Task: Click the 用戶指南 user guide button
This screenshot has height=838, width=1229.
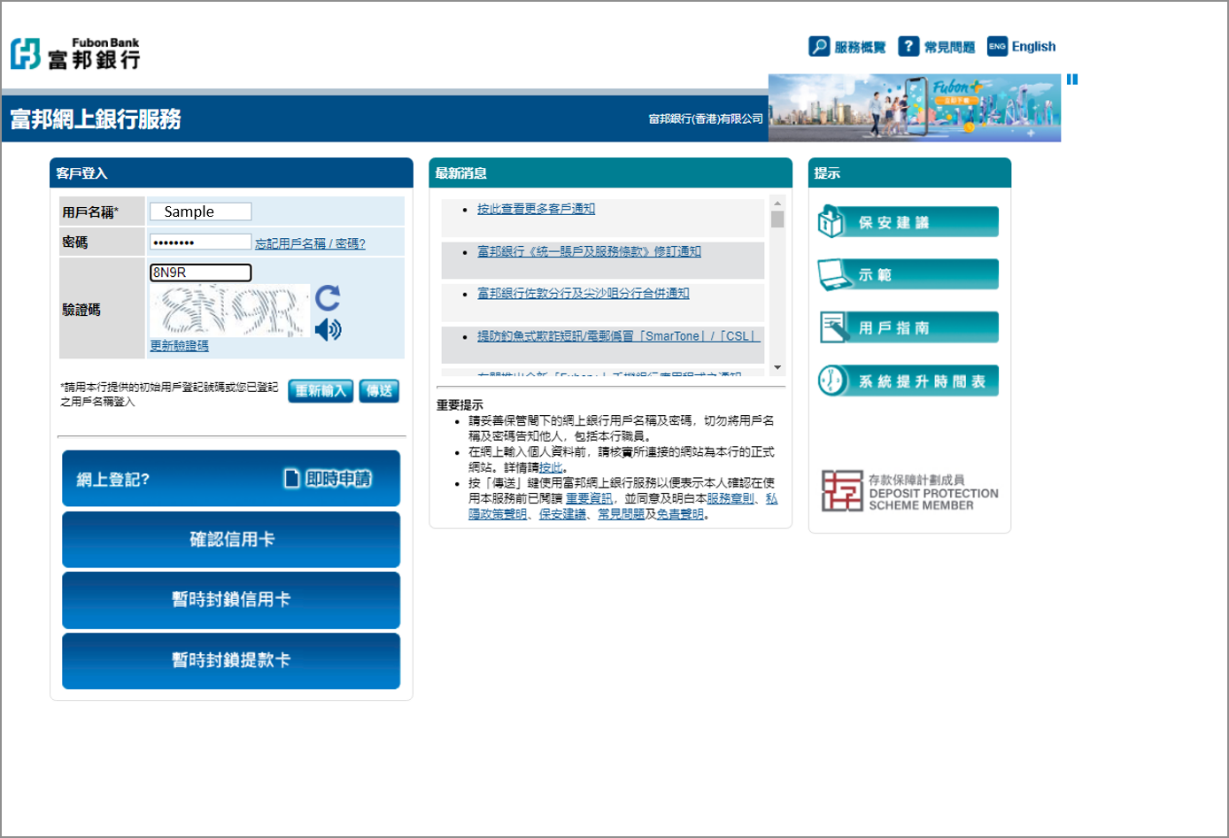Action: (x=908, y=327)
